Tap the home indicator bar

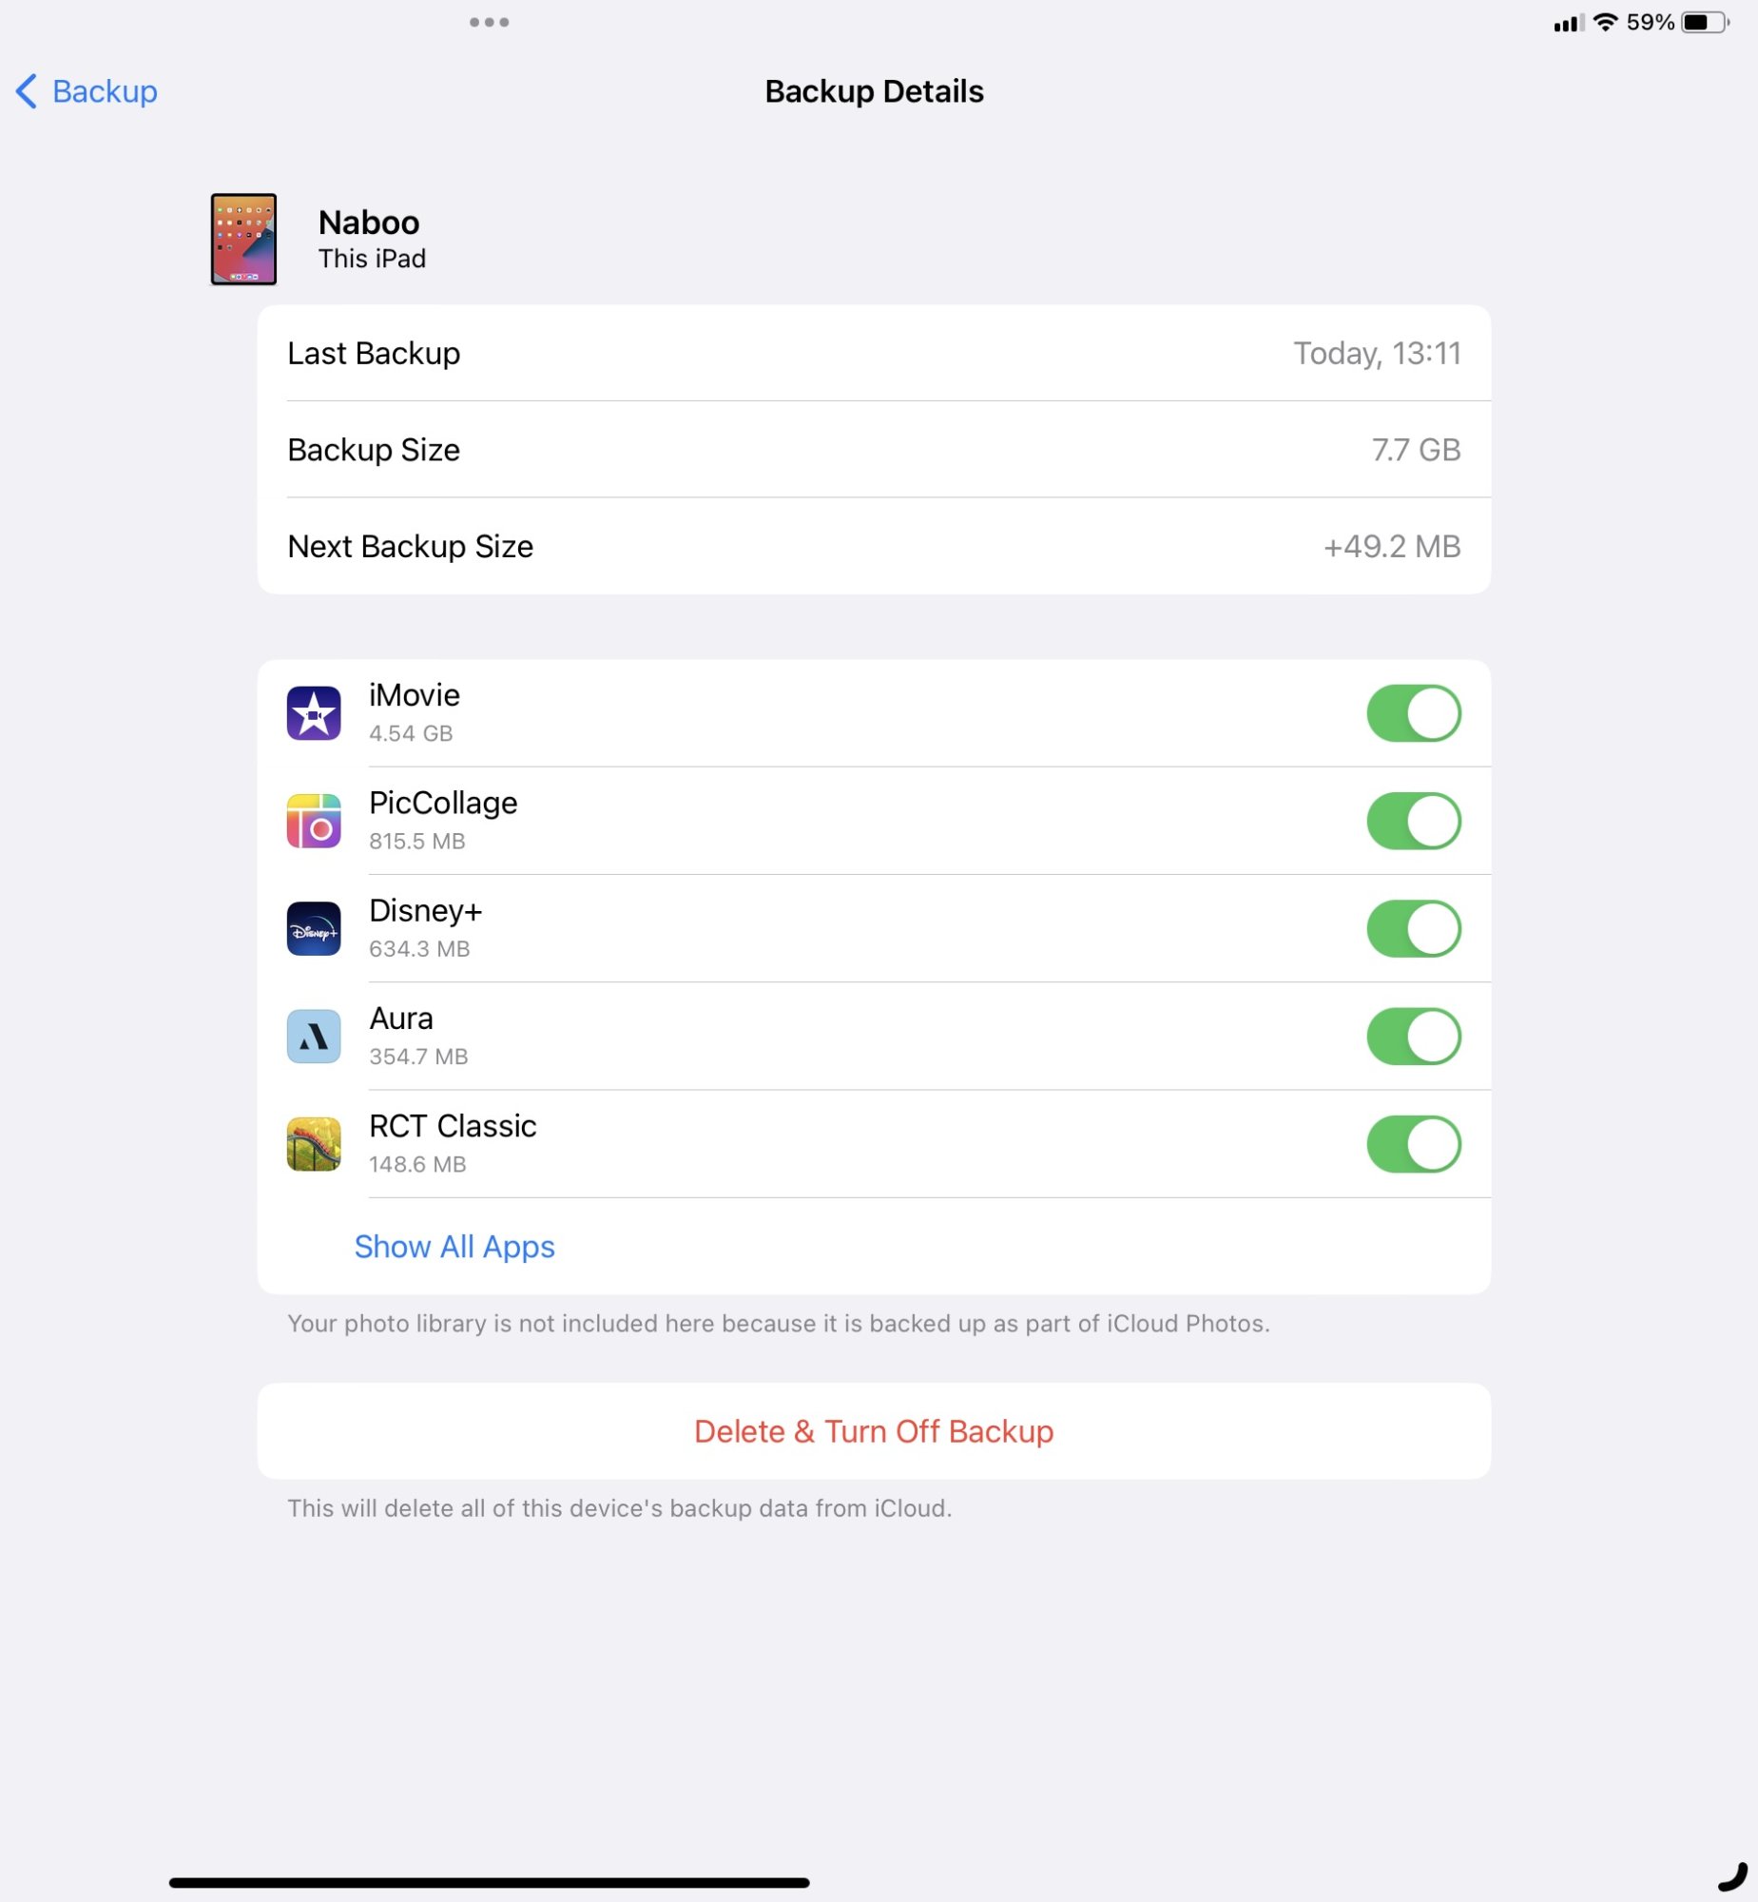pos(489,1881)
